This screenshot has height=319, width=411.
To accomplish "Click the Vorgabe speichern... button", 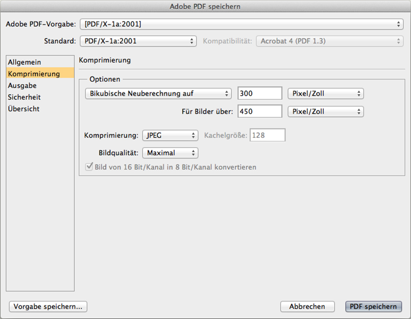I will (48, 306).
